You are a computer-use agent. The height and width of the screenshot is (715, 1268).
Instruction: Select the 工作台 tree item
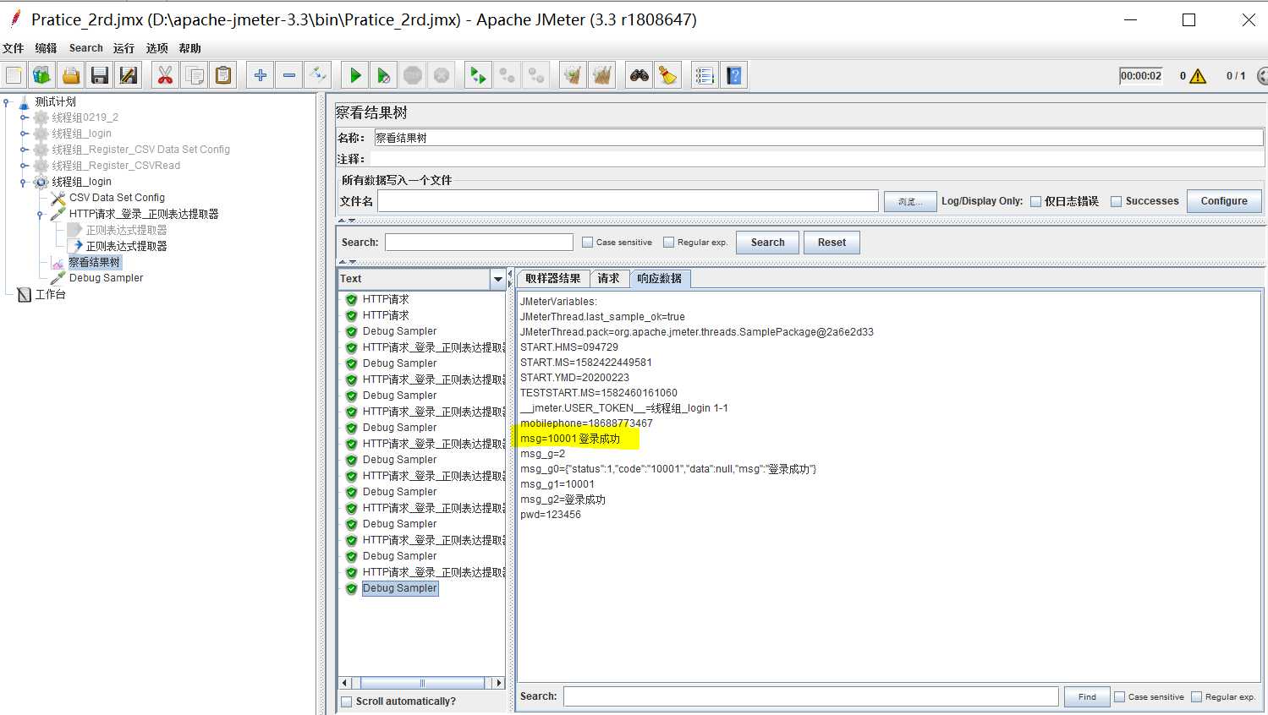[x=50, y=294]
